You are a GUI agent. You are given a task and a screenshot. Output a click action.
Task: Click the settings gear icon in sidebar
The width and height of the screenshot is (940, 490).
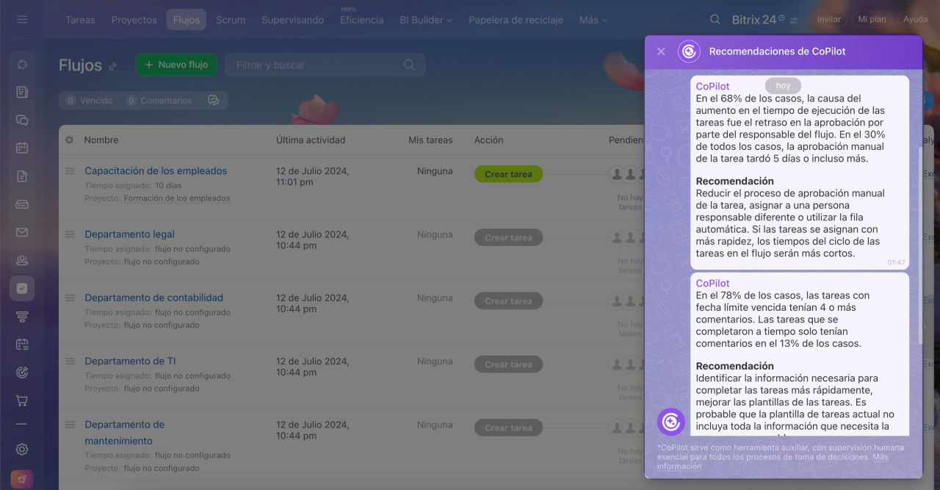click(22, 449)
